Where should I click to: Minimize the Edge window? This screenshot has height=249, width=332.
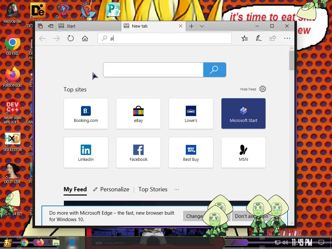(x=257, y=26)
